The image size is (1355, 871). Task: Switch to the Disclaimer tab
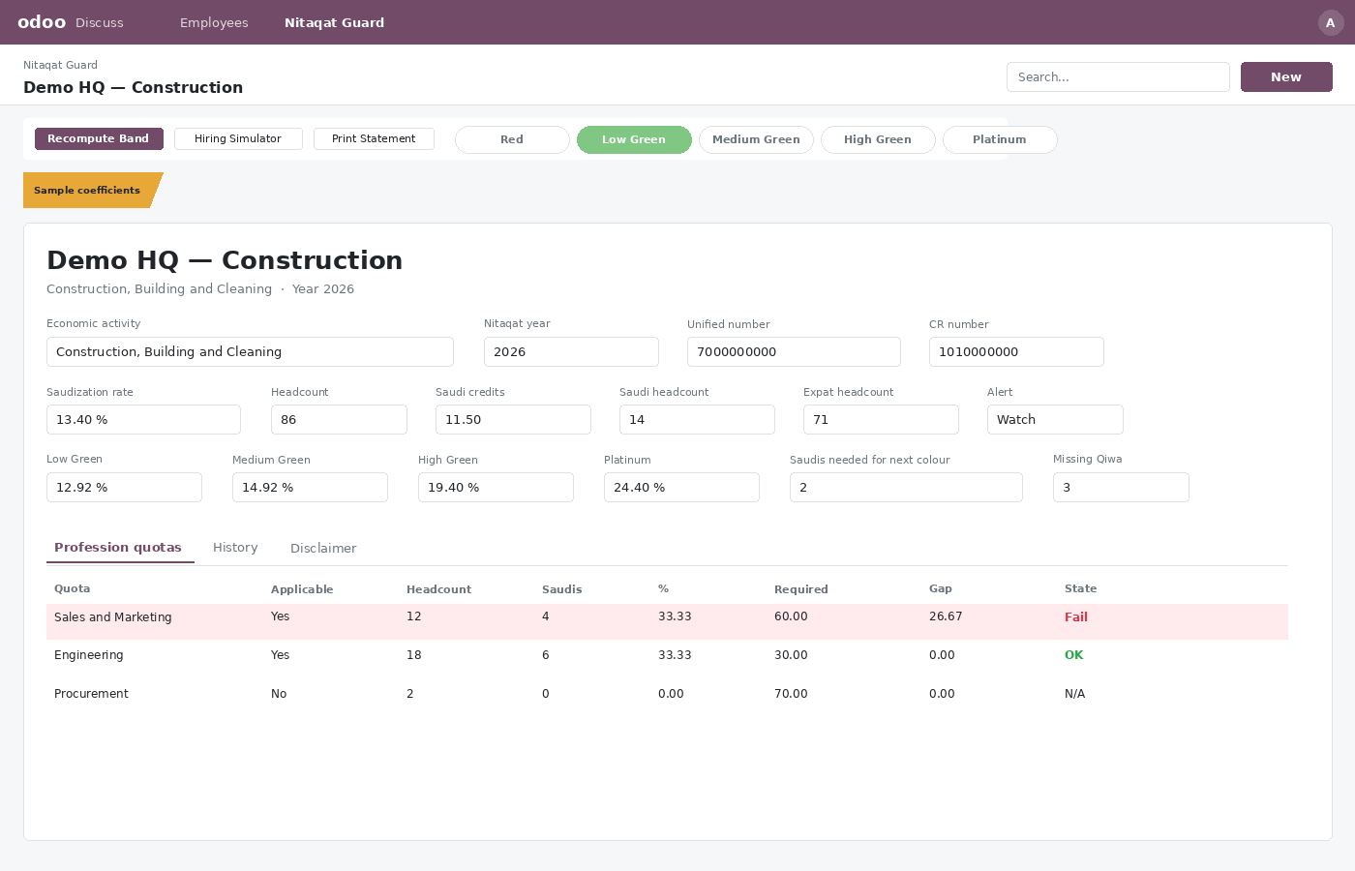coord(323,548)
